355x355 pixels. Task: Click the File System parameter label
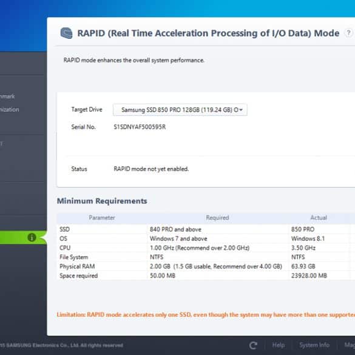(73, 257)
